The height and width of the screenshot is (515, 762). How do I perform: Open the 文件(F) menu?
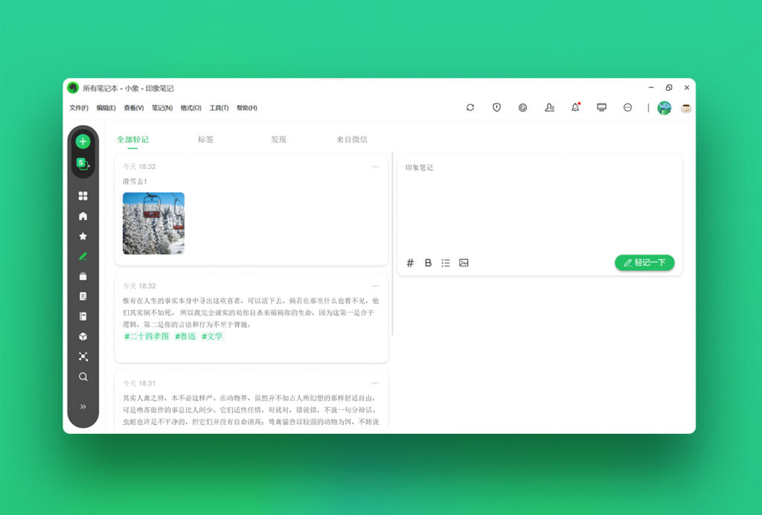click(79, 108)
